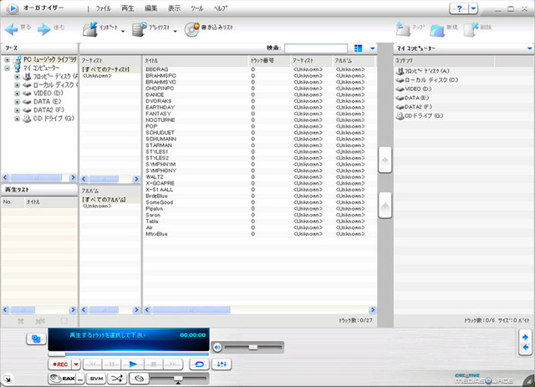Click the Import toolbar icon
This screenshot has height=387, width=535.
[89, 29]
